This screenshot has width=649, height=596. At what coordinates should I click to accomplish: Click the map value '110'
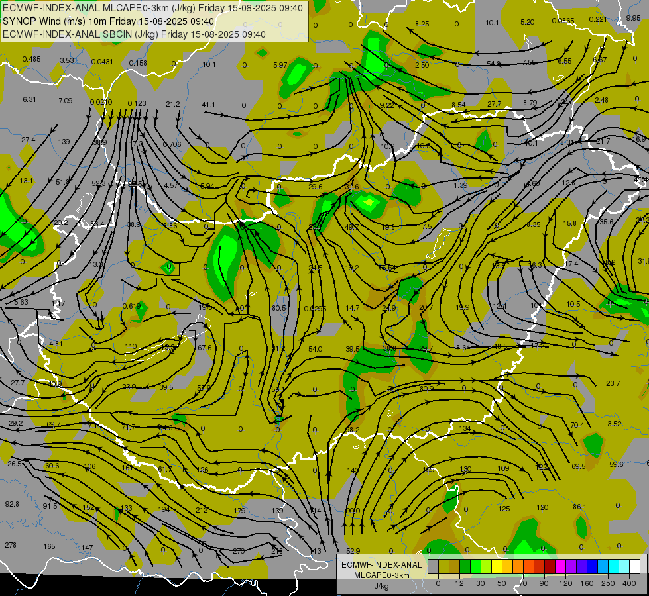click(x=131, y=346)
